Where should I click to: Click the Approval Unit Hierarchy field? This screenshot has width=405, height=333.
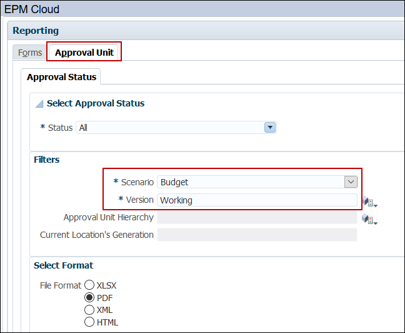[x=257, y=217]
